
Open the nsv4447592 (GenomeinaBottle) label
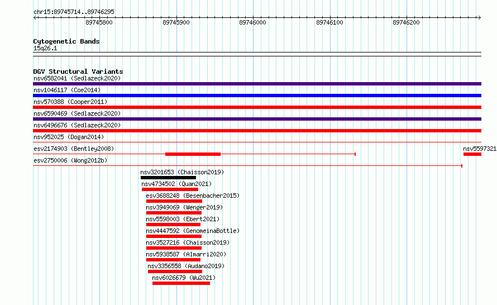[193, 231]
